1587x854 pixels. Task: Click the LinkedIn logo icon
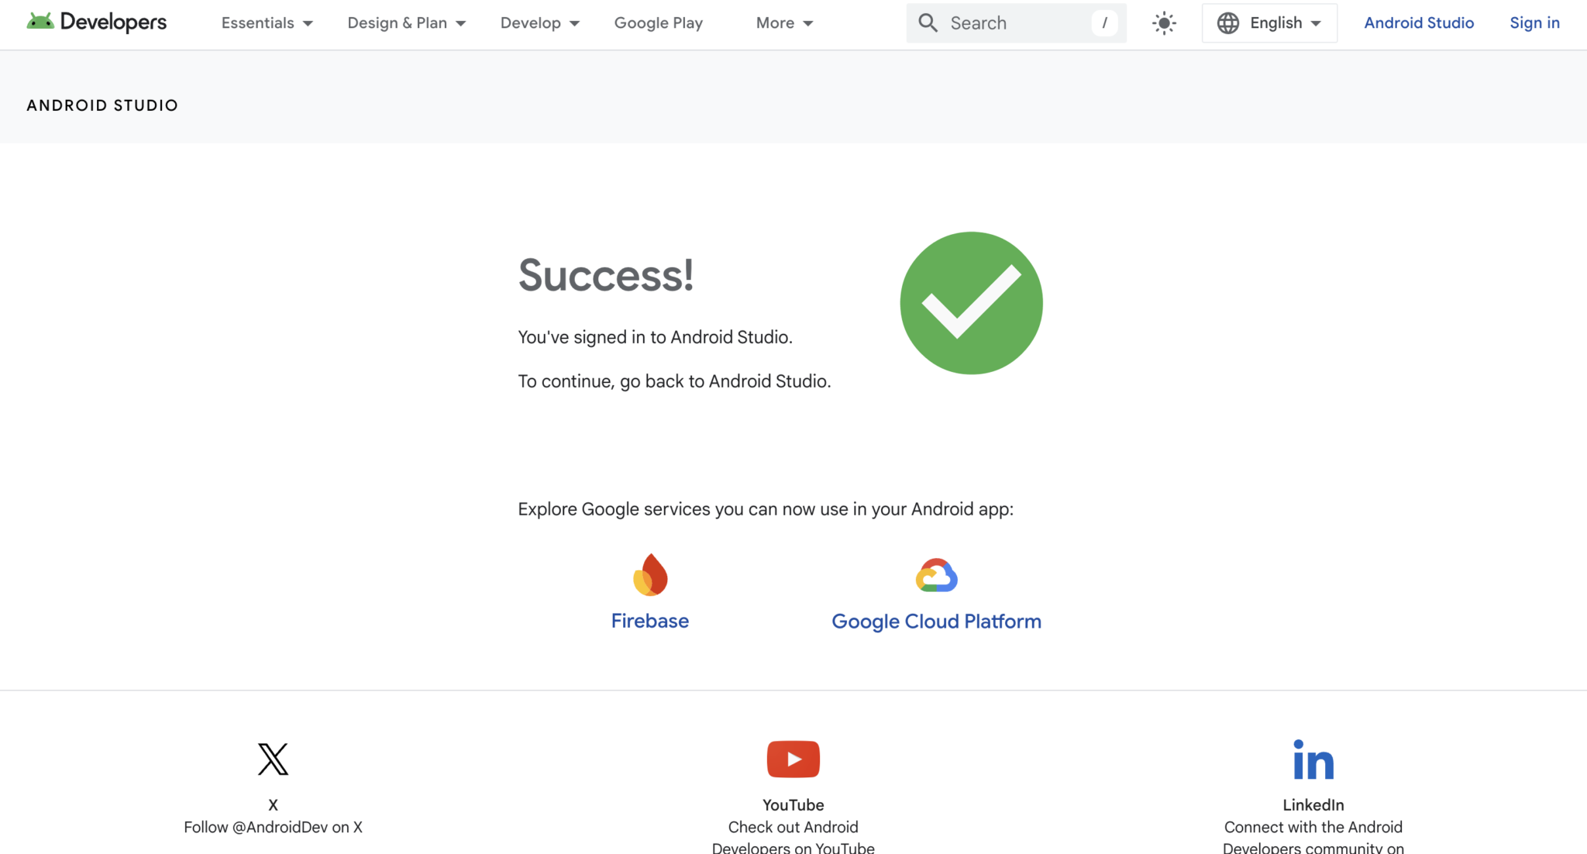(x=1313, y=759)
